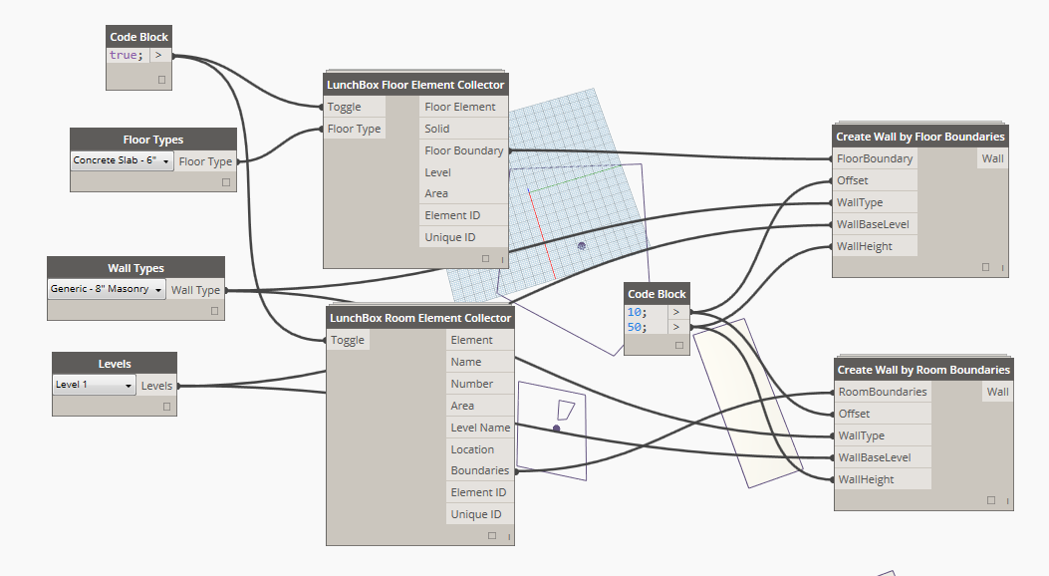Screen dimensions: 1049x576
Task: Select the LunchBox Floor Element Collector title bar
Action: [x=415, y=85]
